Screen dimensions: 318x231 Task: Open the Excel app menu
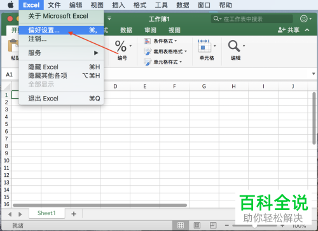point(31,5)
